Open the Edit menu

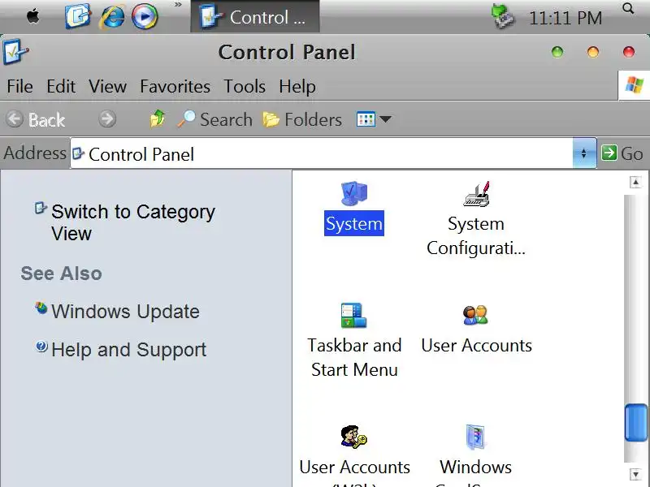[x=61, y=87]
